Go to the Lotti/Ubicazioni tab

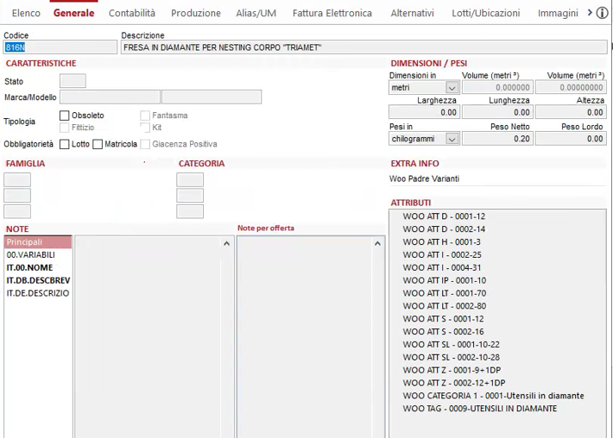click(488, 13)
